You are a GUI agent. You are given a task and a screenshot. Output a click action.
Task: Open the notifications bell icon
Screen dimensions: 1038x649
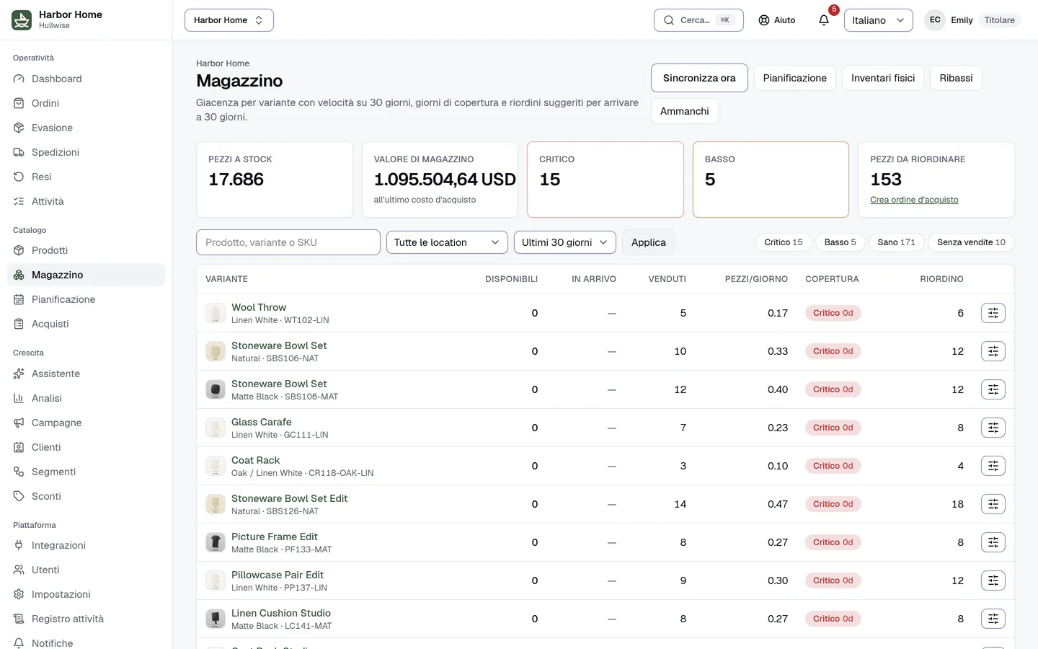click(824, 20)
